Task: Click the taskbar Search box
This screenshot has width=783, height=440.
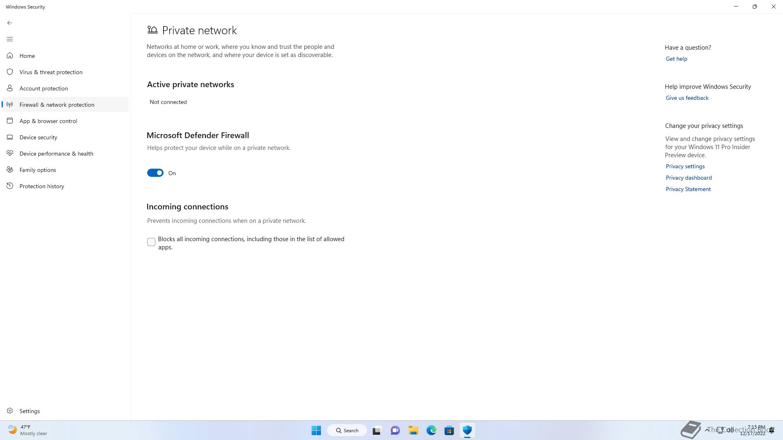Action: [x=347, y=430]
